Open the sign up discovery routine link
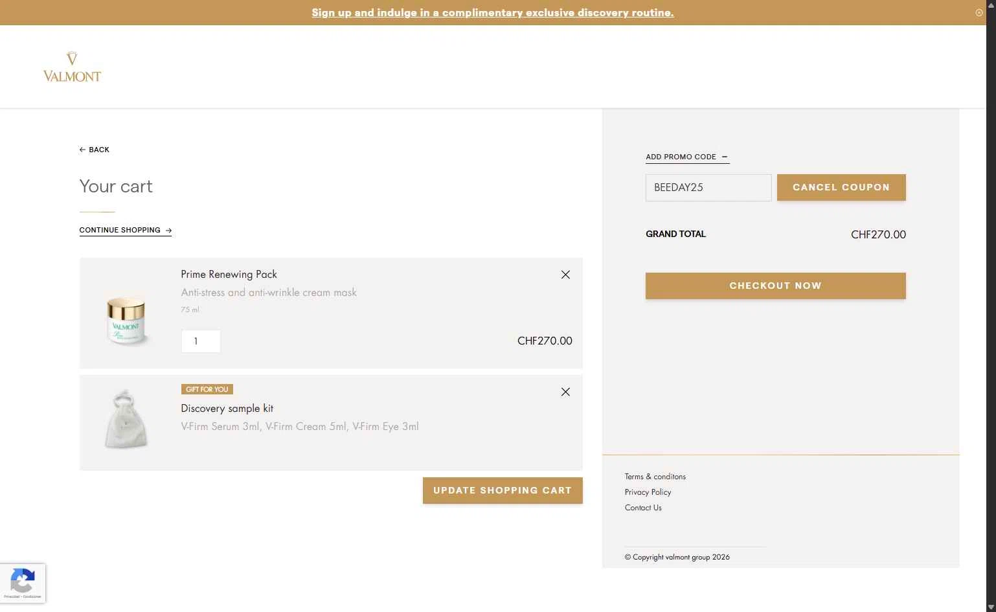 coord(493,12)
